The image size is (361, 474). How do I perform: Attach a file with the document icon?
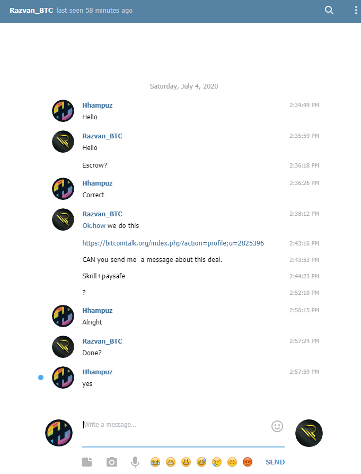point(87,462)
